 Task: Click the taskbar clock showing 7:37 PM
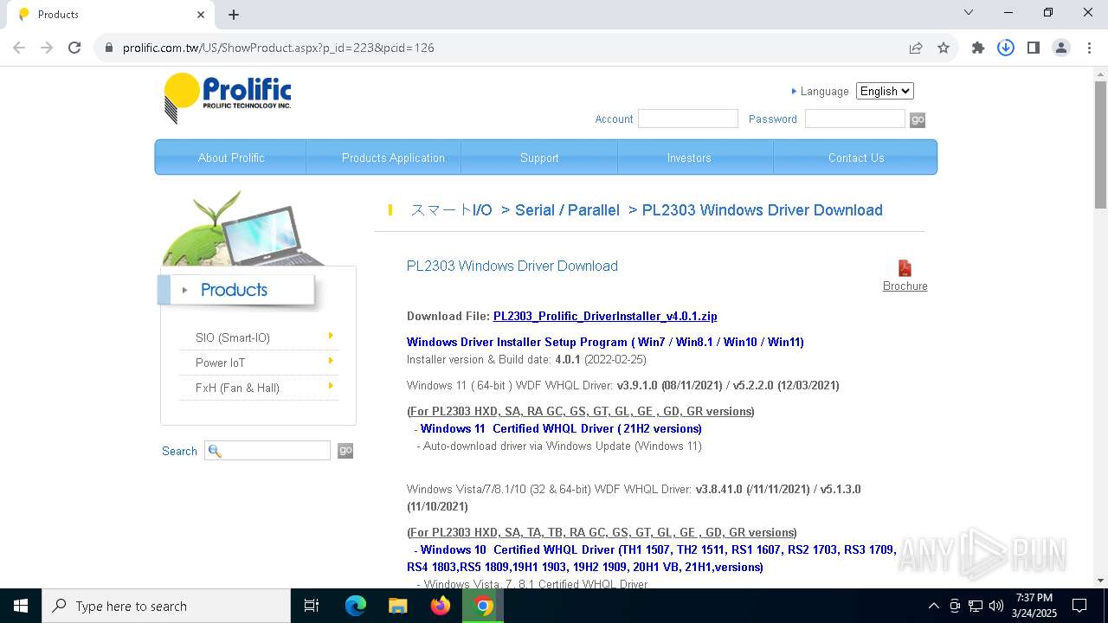point(1034,606)
